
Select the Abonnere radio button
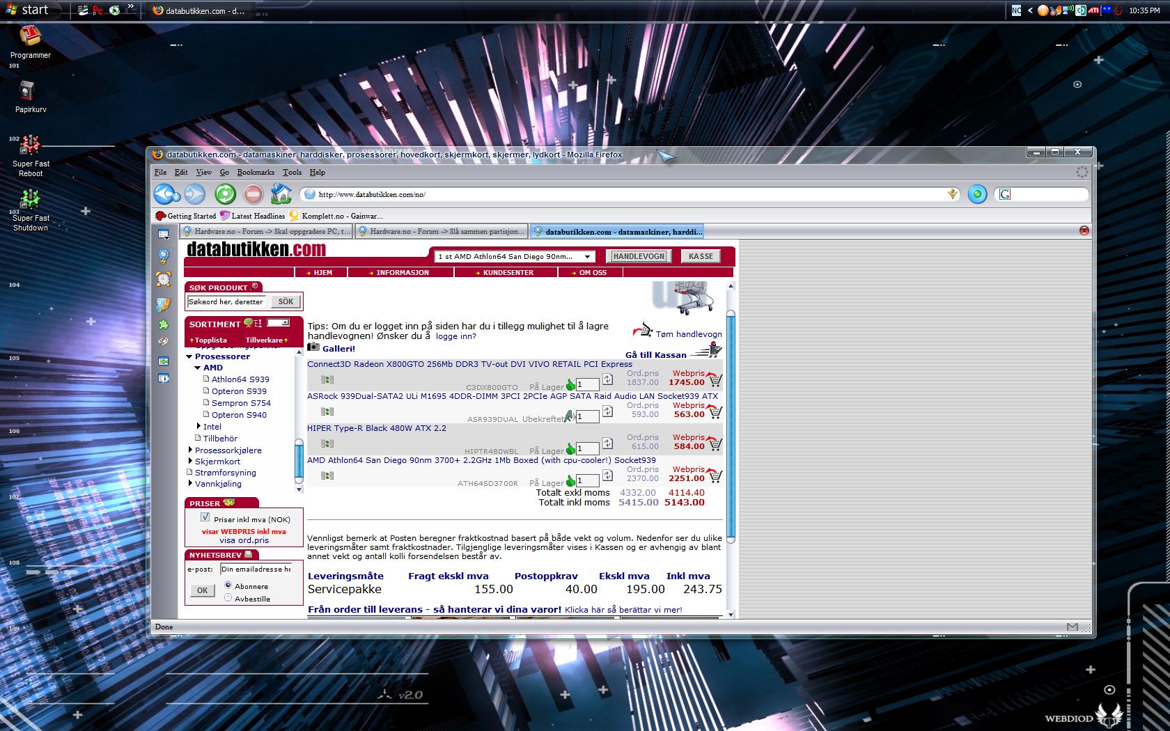[228, 585]
